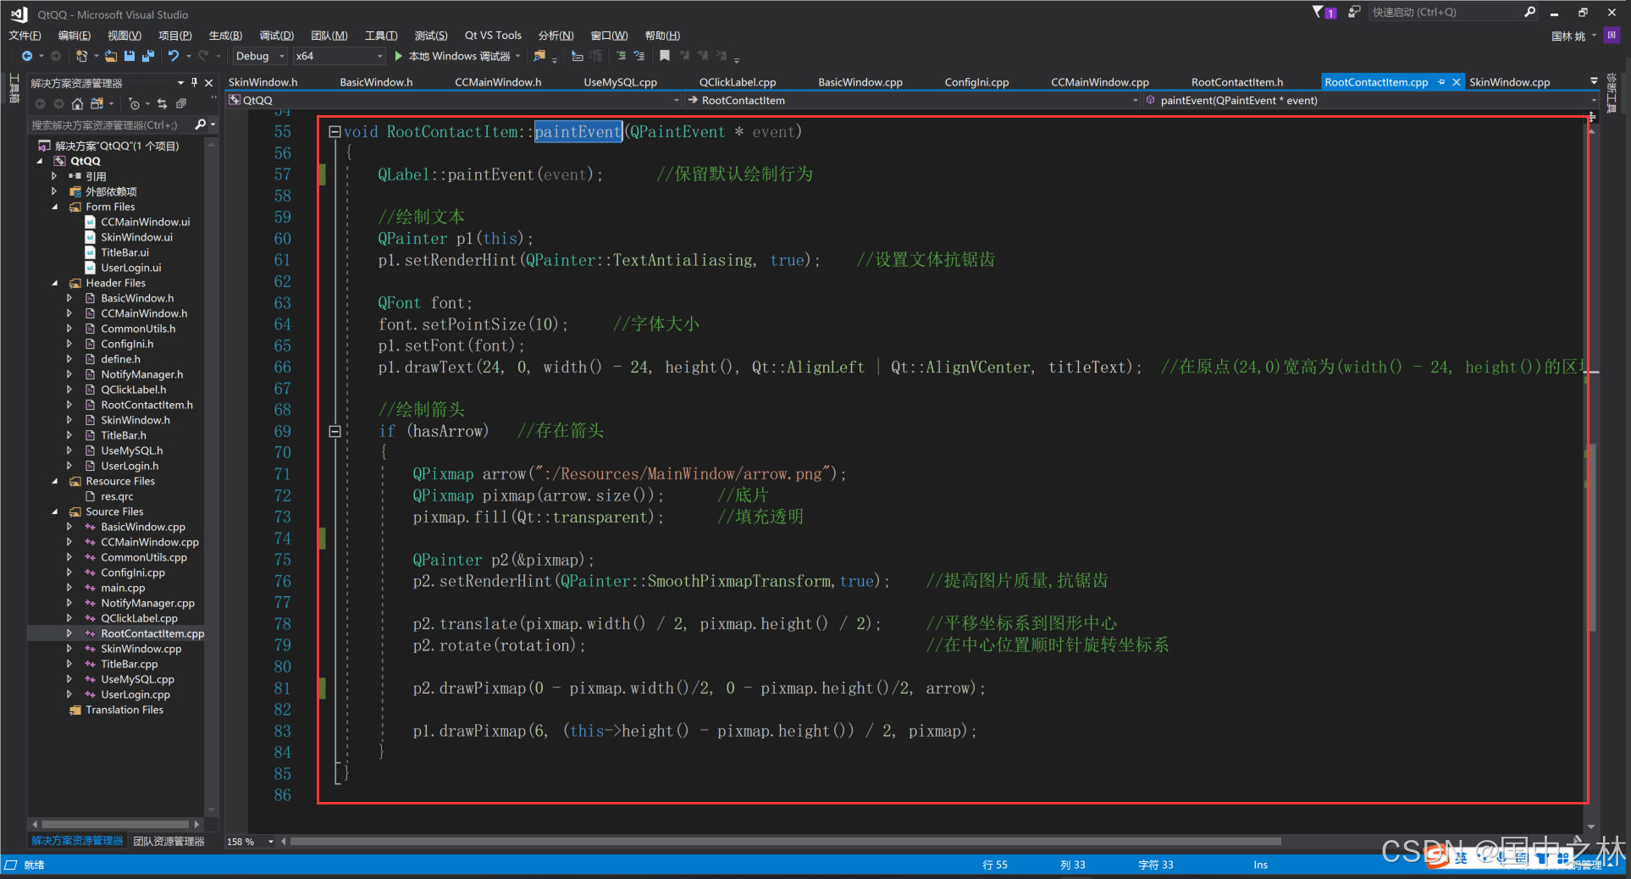Collapse the Form Files folder
Screen dimensions: 1631x879
click(55, 207)
